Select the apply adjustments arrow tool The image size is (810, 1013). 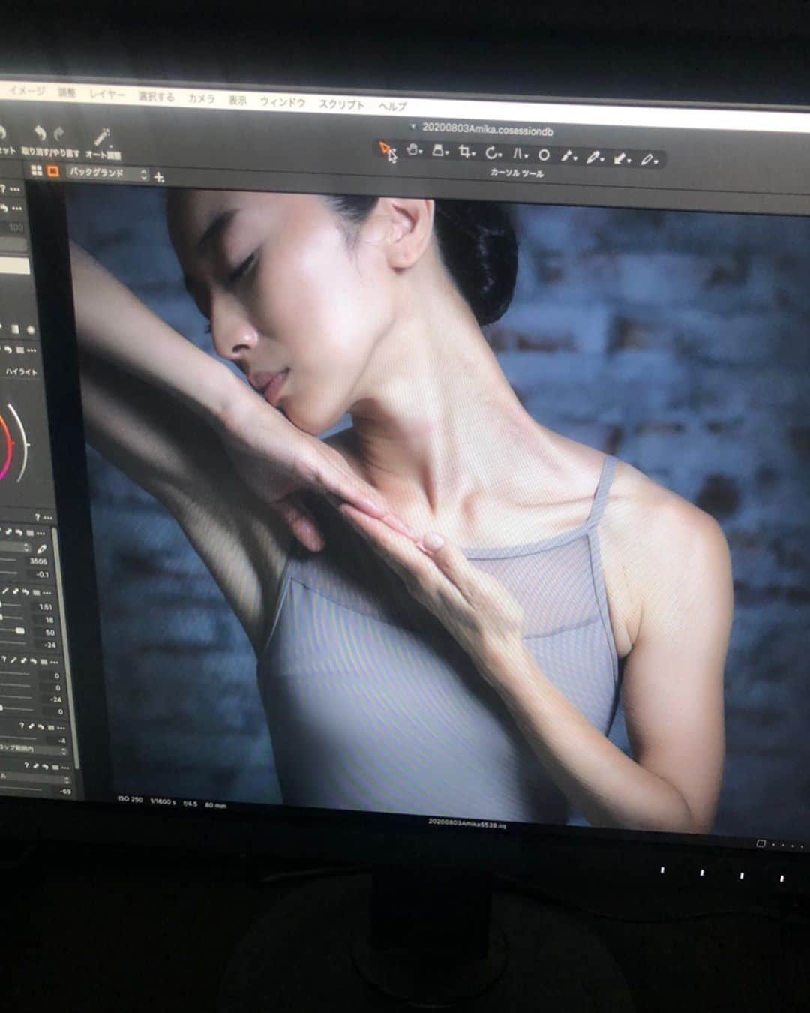coord(622,158)
